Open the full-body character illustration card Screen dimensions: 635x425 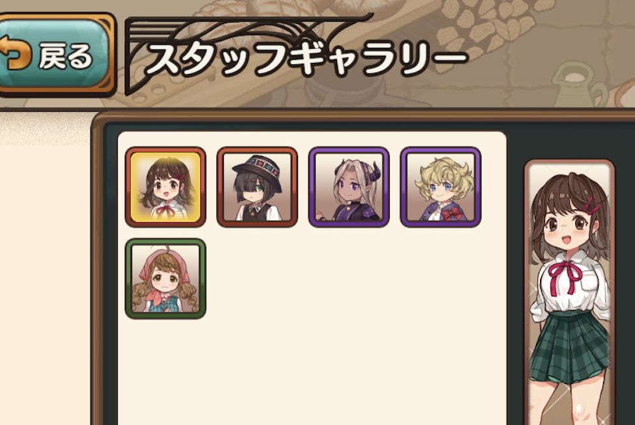pos(569,292)
